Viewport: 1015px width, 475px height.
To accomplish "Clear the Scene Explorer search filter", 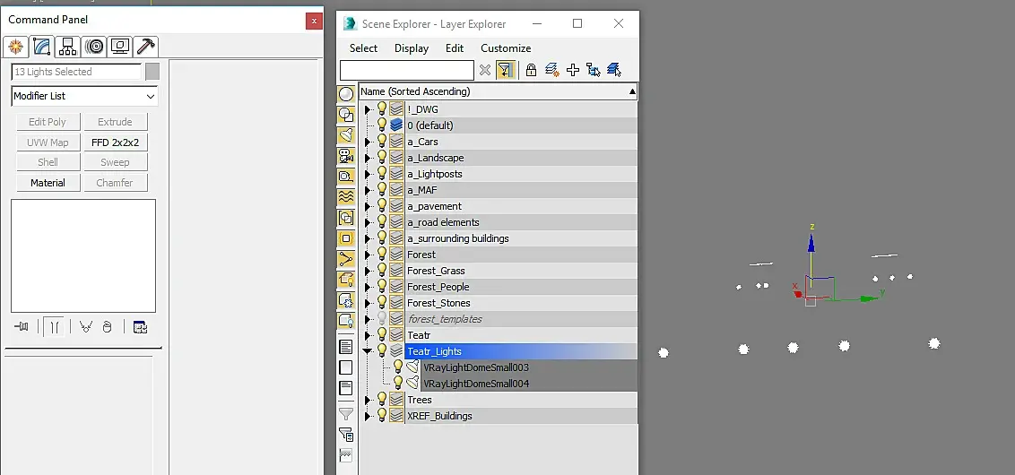I will pyautogui.click(x=485, y=70).
